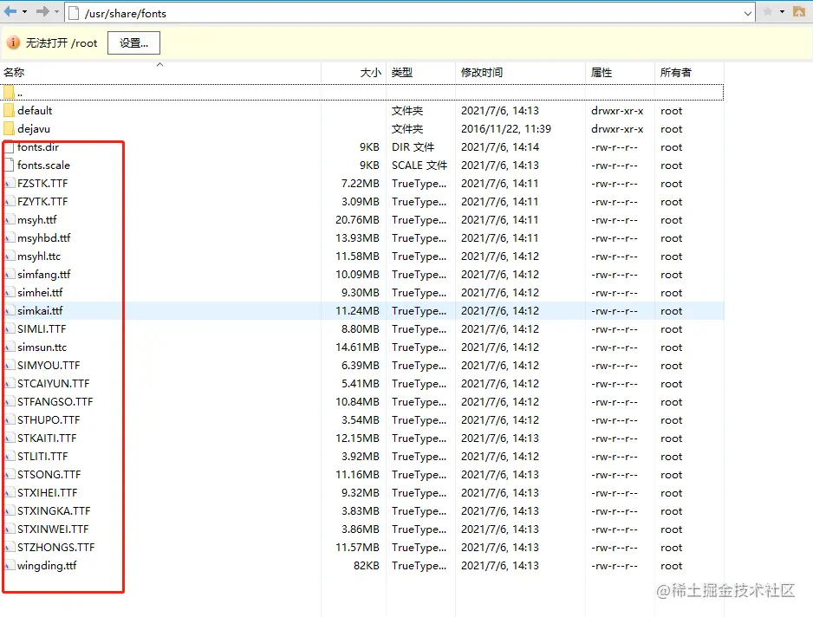Click the 14.61MB size of simsun.ttc

click(x=357, y=347)
